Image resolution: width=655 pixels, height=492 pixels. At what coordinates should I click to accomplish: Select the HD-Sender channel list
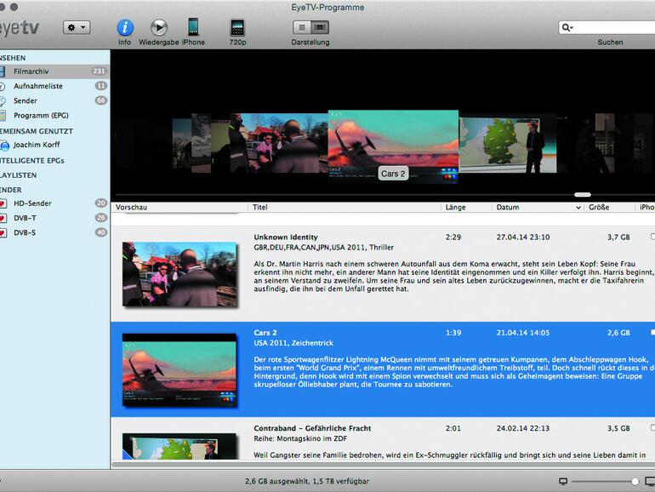(x=55, y=203)
